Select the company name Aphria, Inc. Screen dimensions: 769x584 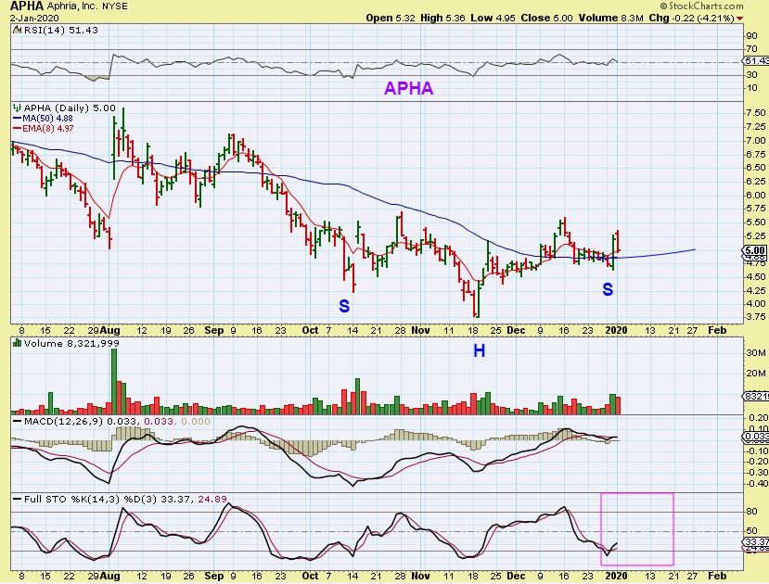(x=73, y=6)
